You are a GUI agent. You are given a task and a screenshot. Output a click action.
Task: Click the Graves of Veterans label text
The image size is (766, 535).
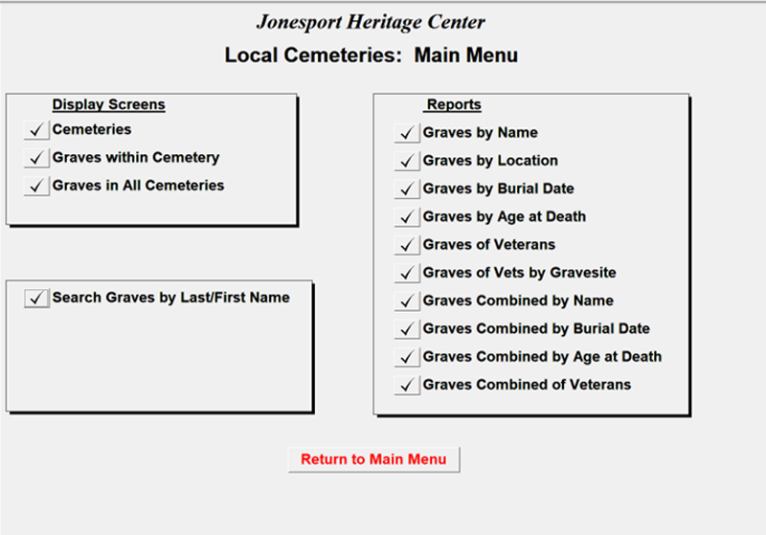[x=489, y=245]
